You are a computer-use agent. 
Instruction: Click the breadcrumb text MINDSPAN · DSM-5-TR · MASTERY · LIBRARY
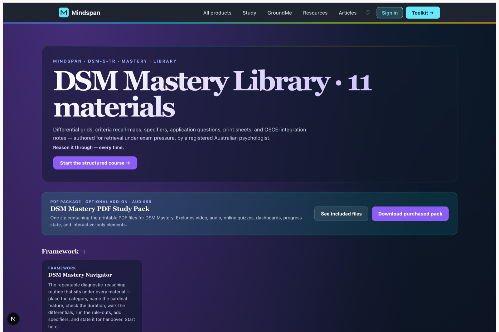pyautogui.click(x=115, y=61)
